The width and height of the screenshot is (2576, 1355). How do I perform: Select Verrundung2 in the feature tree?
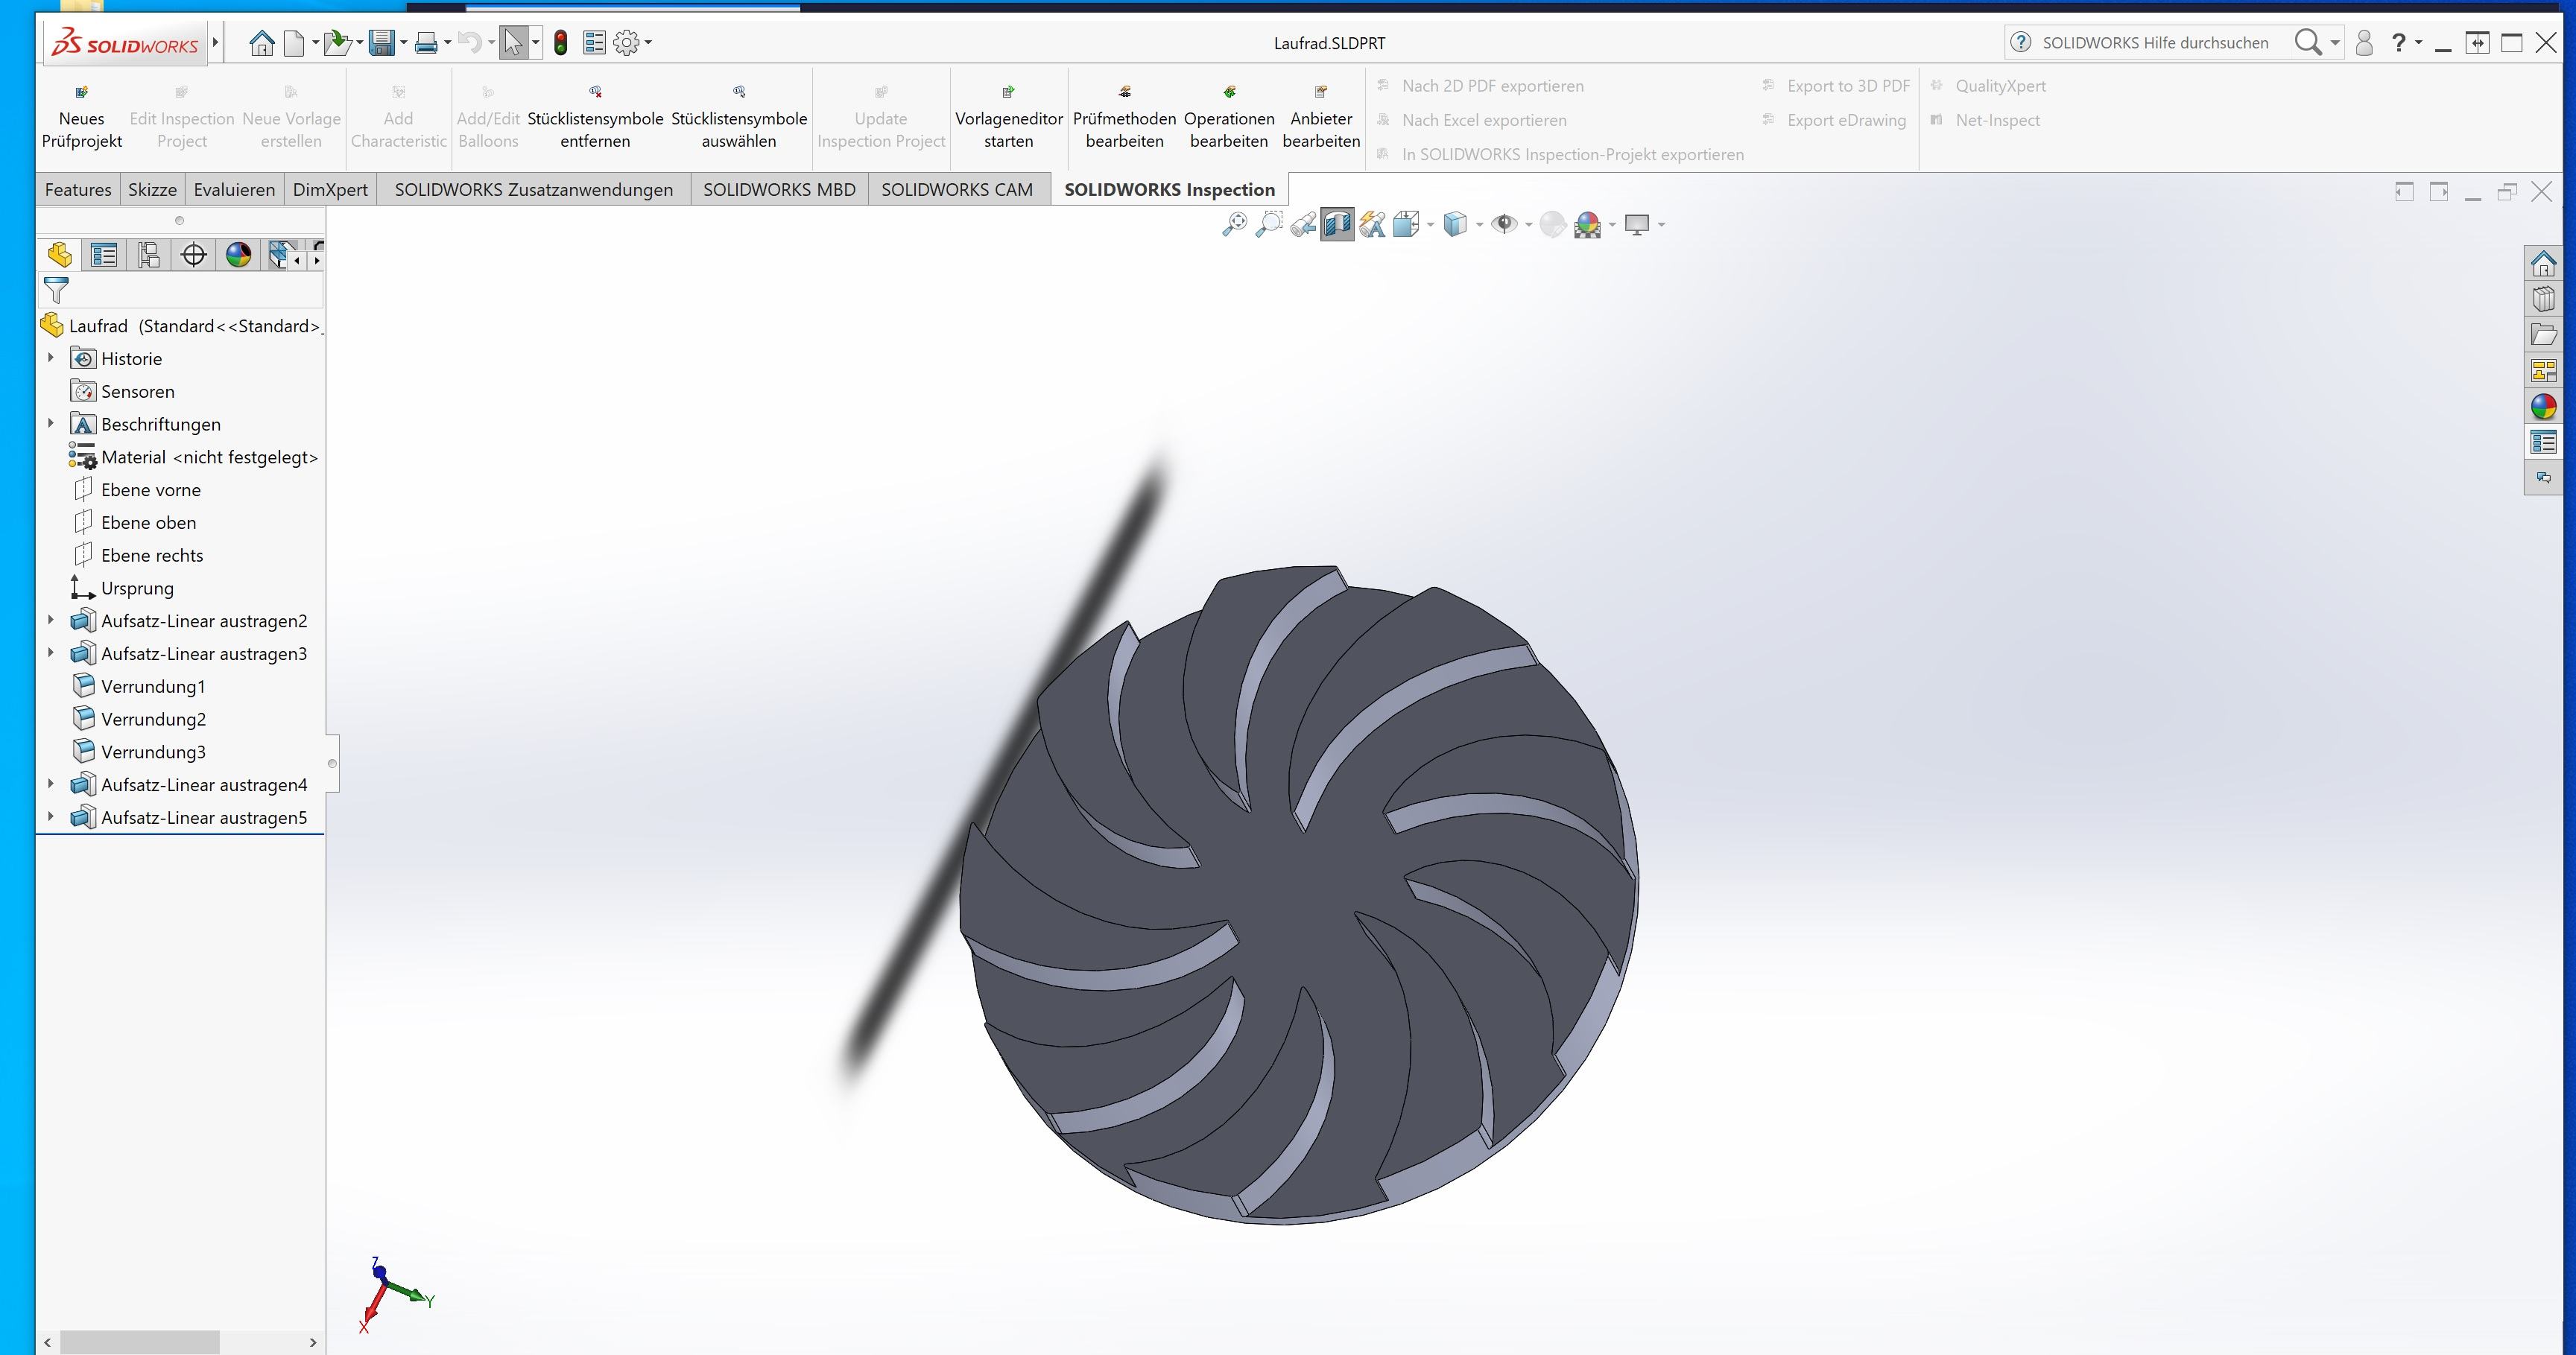(x=153, y=719)
